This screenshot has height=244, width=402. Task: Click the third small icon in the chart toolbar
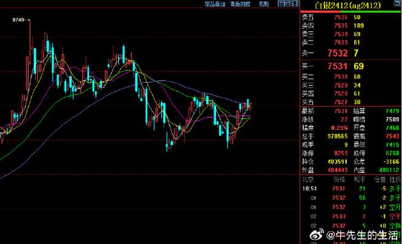click(x=296, y=4)
